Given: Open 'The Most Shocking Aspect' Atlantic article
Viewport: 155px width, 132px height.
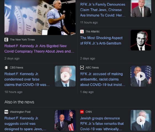Looking at the screenshot, I should [101, 40].
